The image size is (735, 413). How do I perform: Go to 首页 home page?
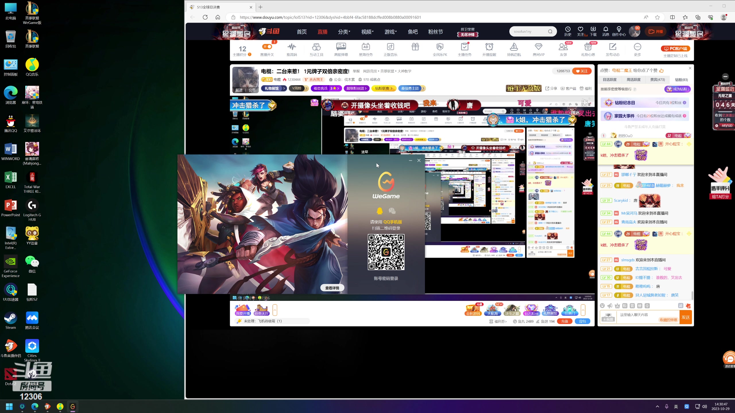[x=302, y=32]
